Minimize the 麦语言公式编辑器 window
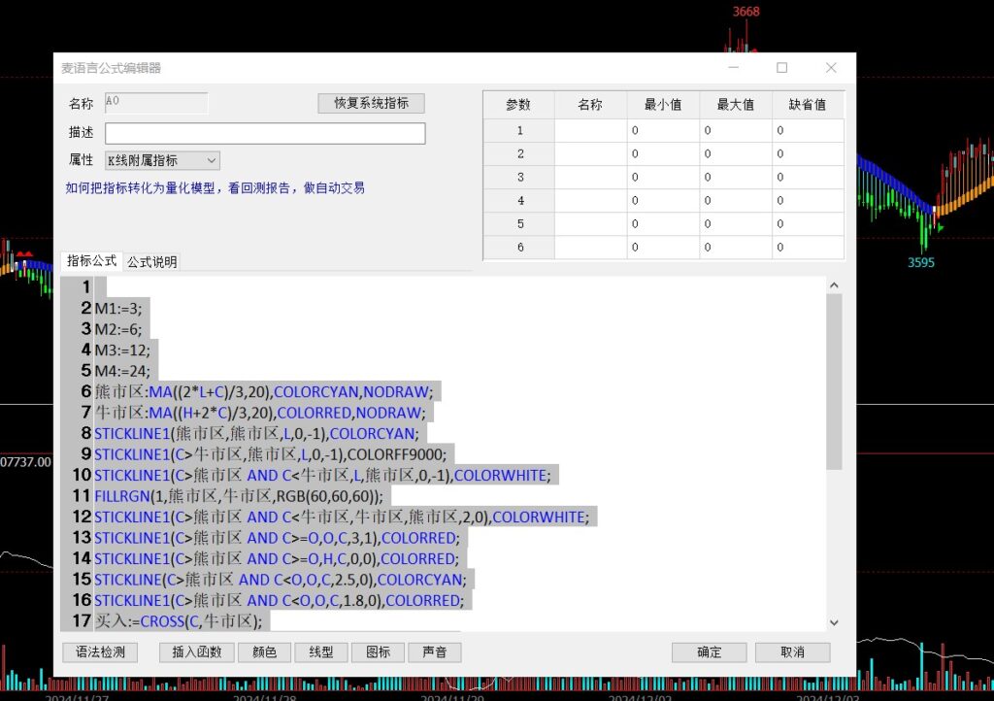This screenshot has width=994, height=701. coord(734,68)
